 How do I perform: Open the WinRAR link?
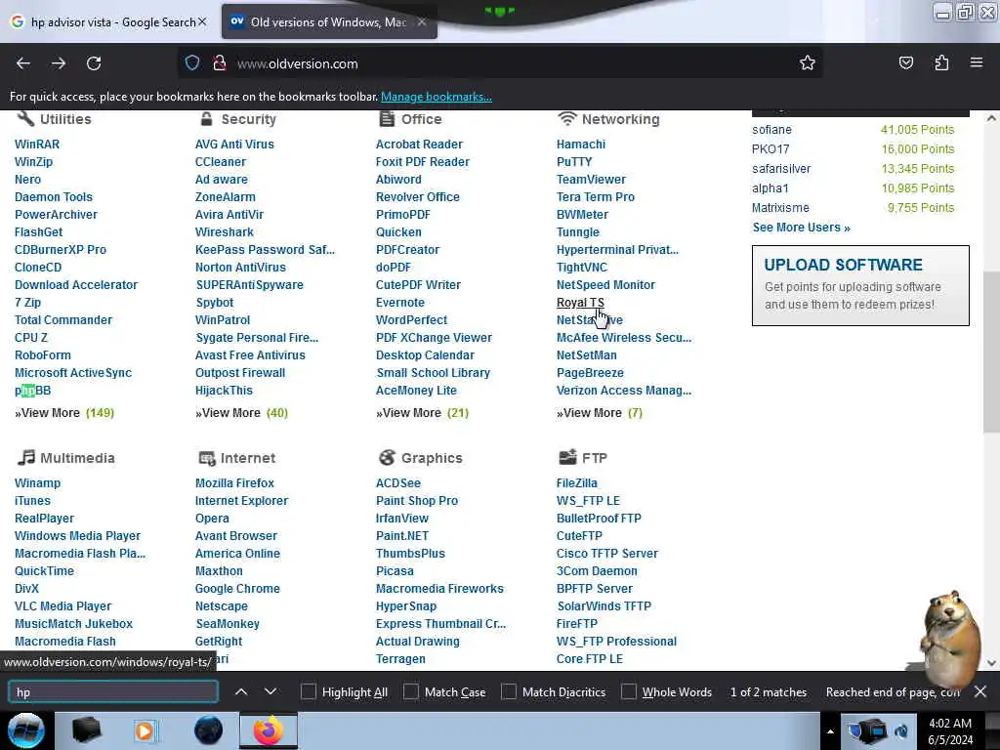click(37, 145)
